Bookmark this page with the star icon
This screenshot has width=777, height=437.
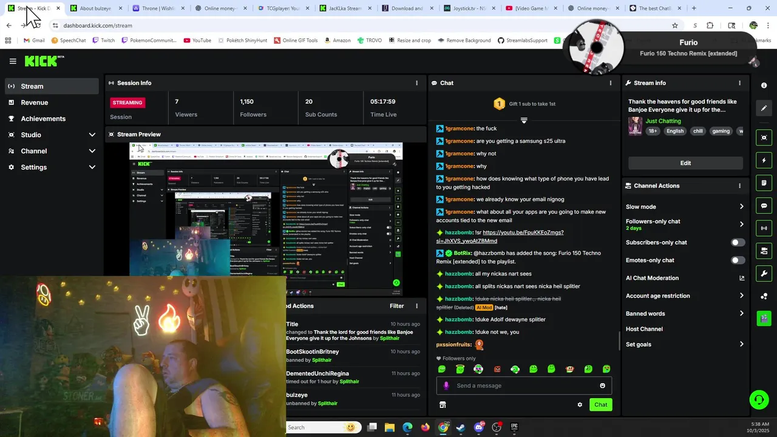click(674, 25)
